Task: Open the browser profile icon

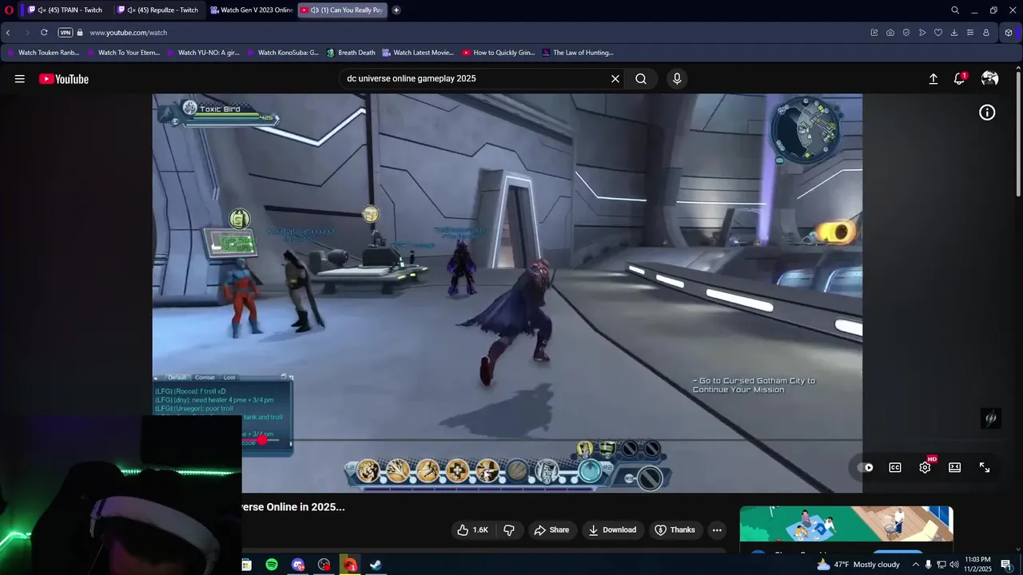Action: (986, 33)
